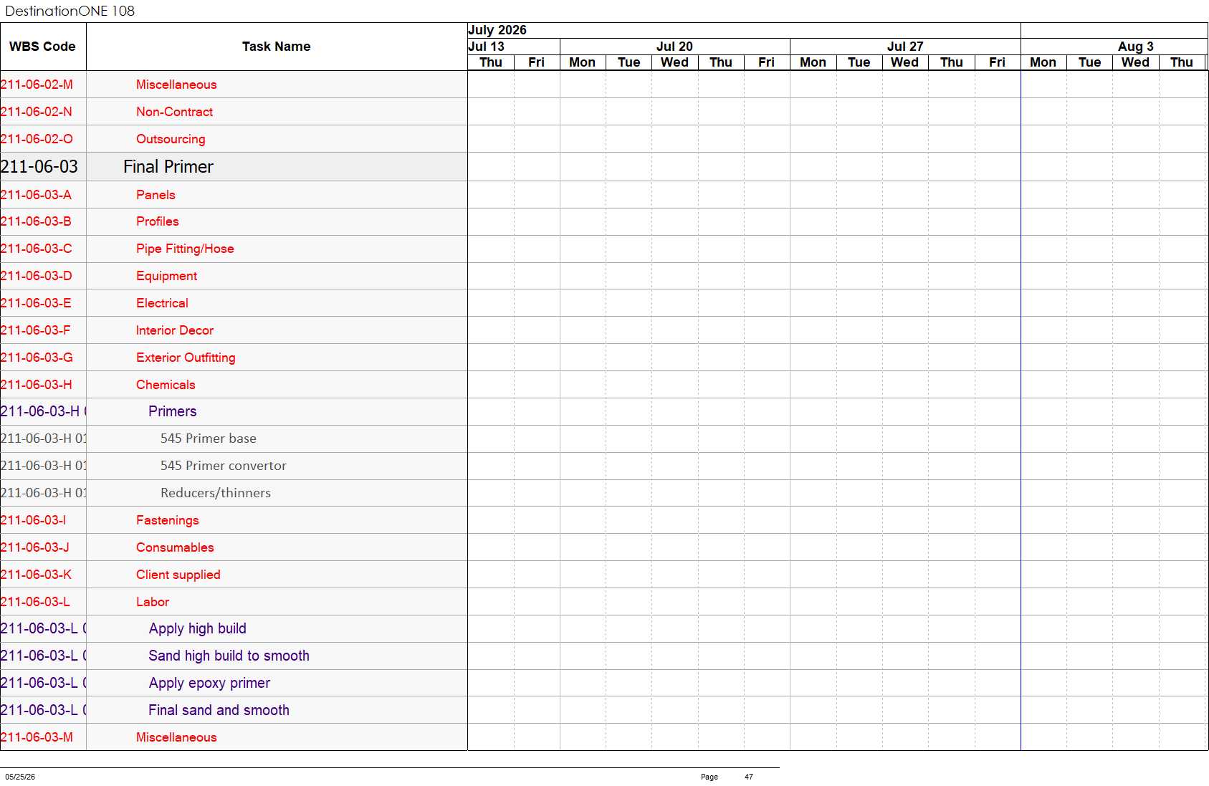
Task: Click the Interior Decor task
Action: (175, 330)
